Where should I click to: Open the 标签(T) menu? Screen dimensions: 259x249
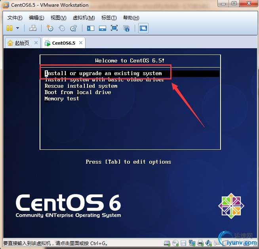coord(109,18)
